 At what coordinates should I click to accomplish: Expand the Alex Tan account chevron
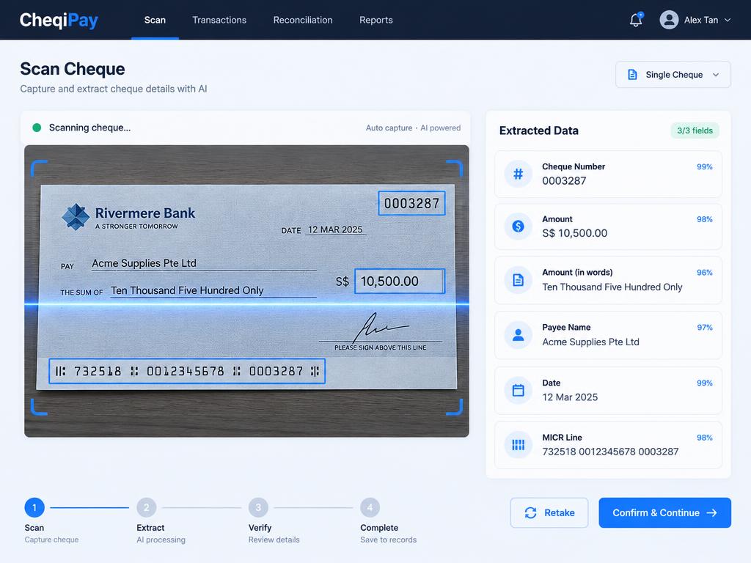click(727, 20)
